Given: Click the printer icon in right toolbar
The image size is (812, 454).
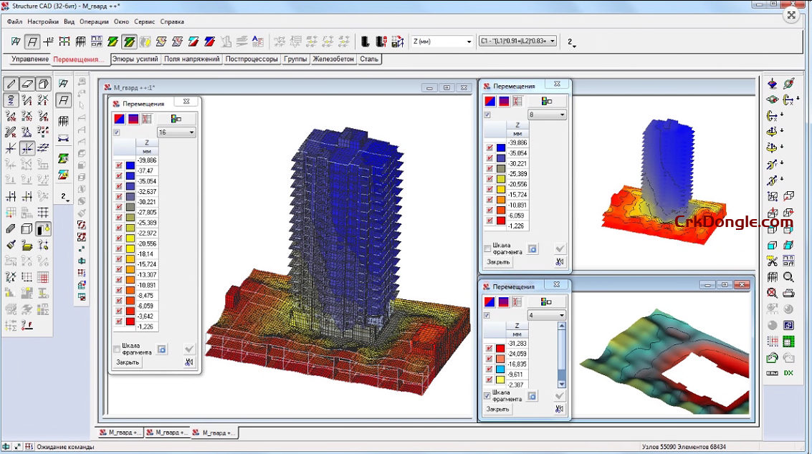Looking at the screenshot, I should point(788,293).
